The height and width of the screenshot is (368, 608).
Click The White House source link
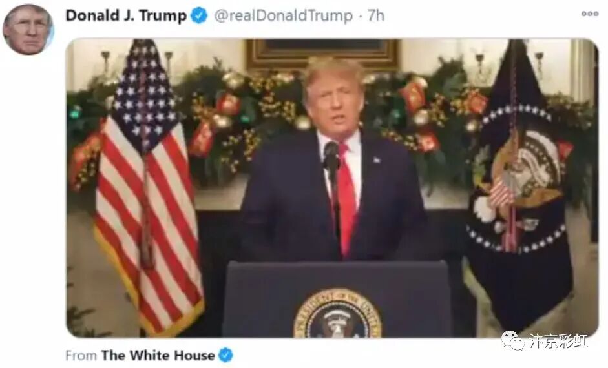(158, 355)
